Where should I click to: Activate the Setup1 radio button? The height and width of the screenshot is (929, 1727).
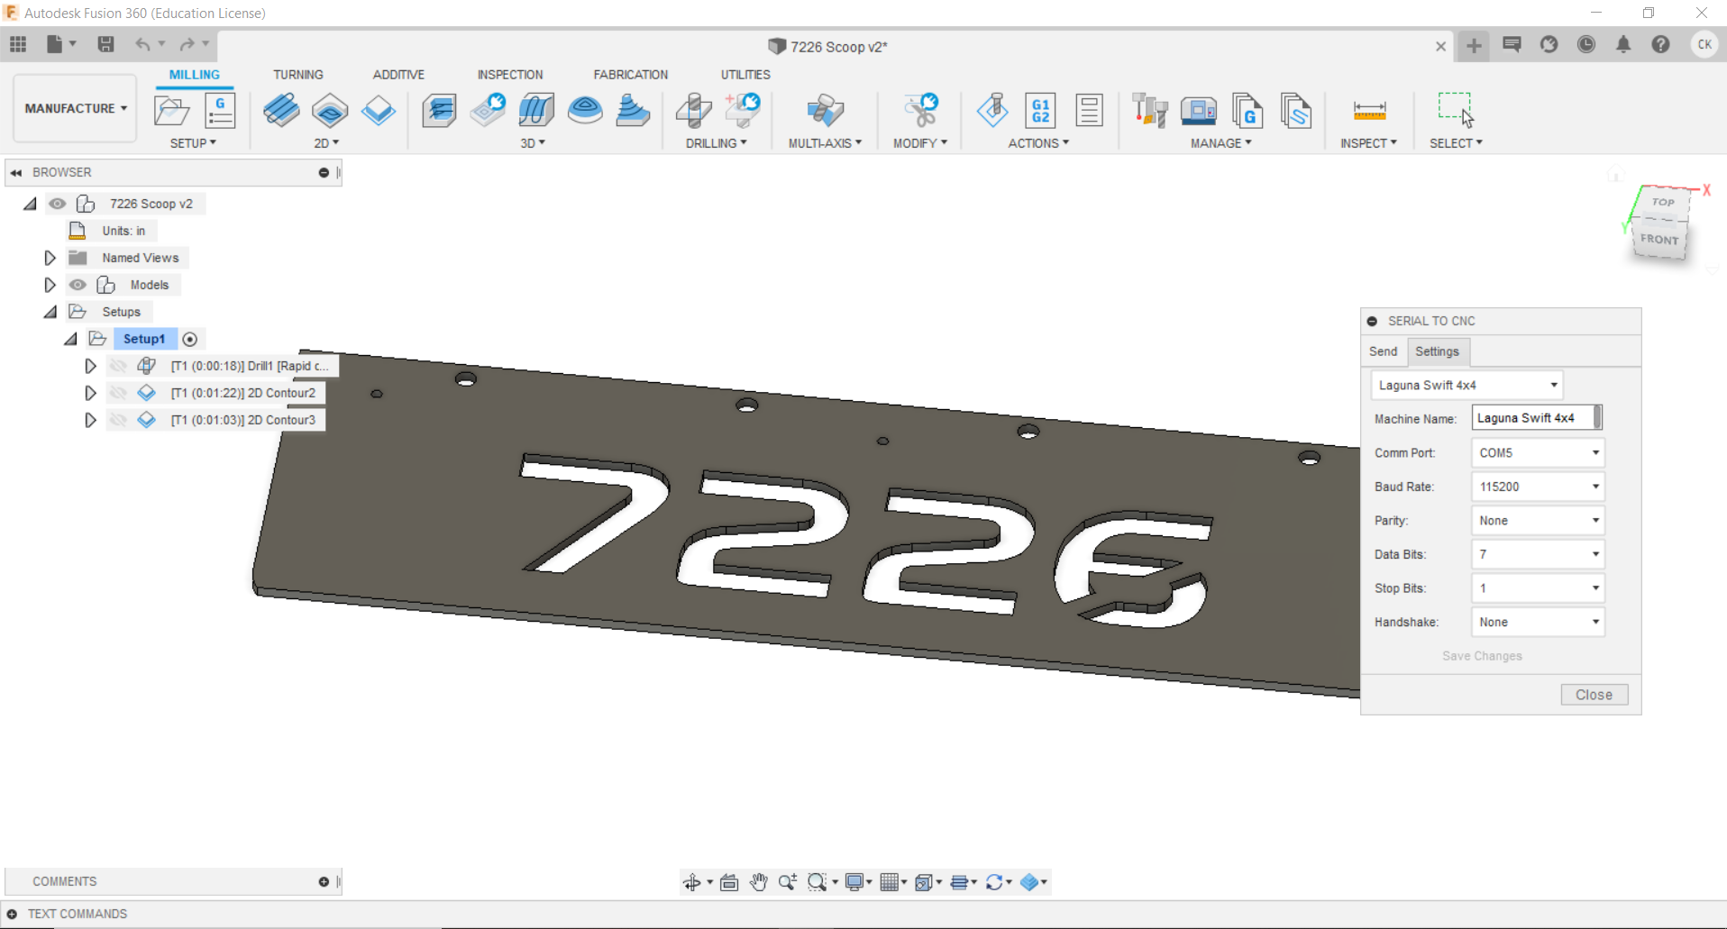click(190, 339)
